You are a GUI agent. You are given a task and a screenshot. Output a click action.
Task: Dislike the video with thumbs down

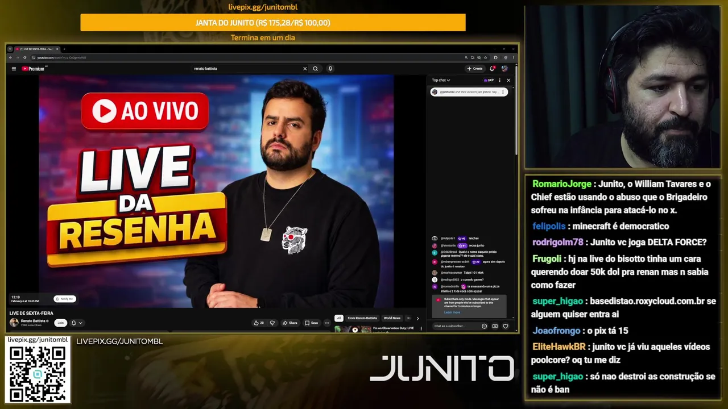[x=272, y=323]
